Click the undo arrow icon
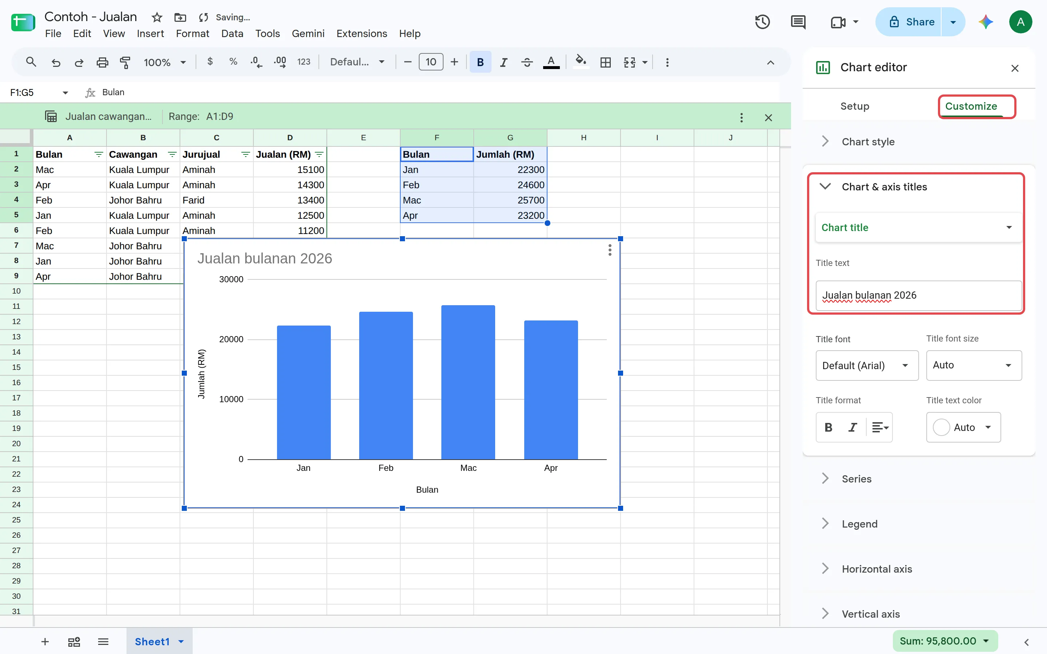Viewport: 1047px width, 654px height. click(56, 62)
